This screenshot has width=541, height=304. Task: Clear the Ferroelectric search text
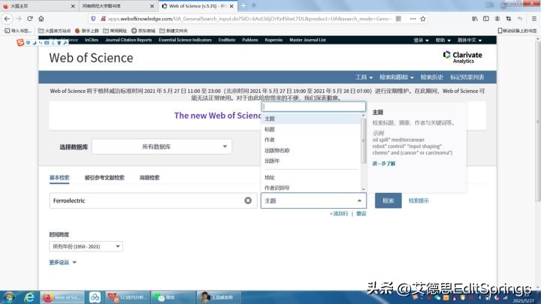pyautogui.click(x=248, y=200)
